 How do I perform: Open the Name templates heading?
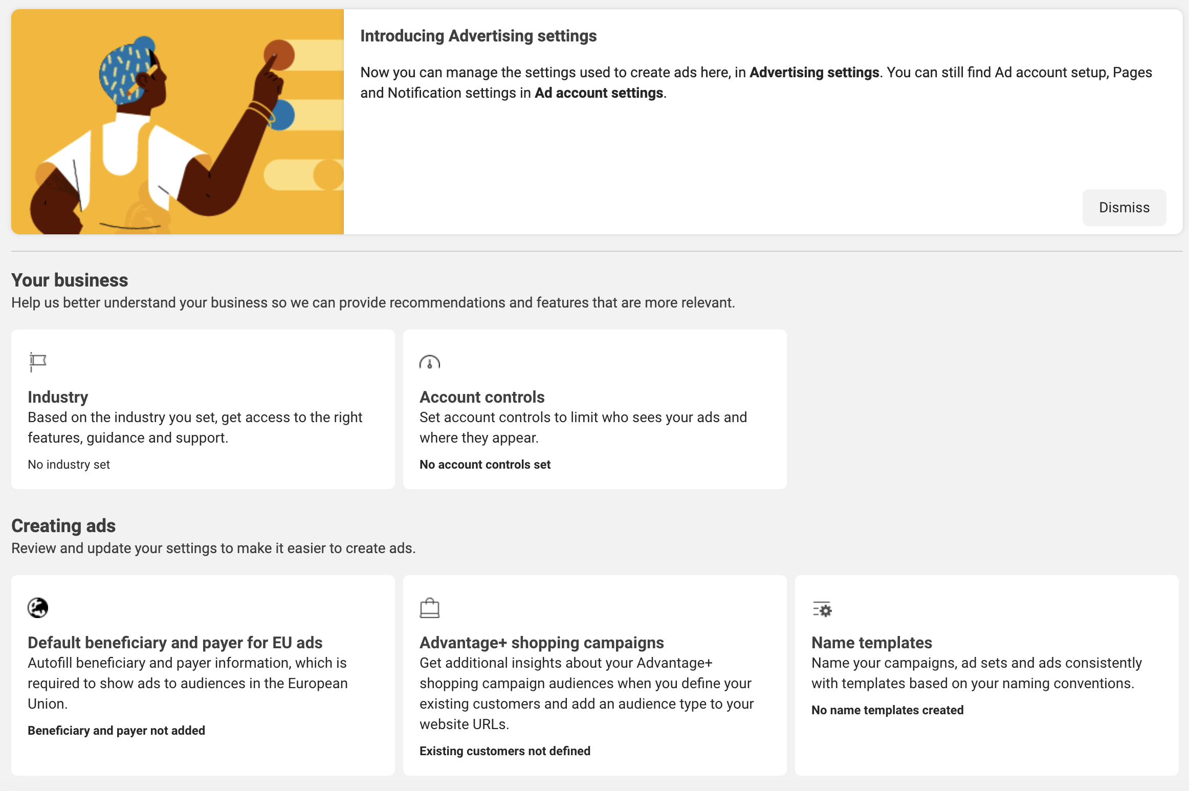pyautogui.click(x=872, y=643)
